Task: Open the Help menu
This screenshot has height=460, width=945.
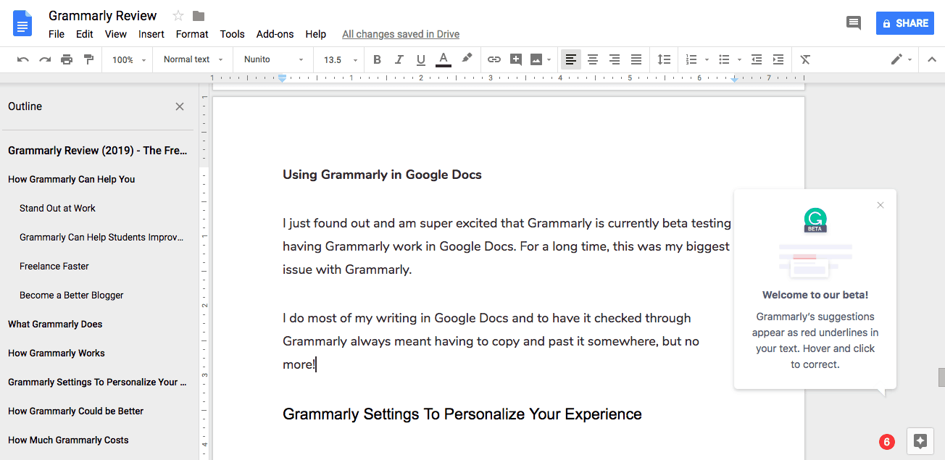Action: [x=315, y=34]
